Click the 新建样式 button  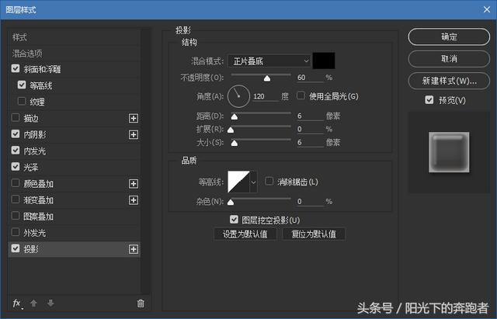449,81
